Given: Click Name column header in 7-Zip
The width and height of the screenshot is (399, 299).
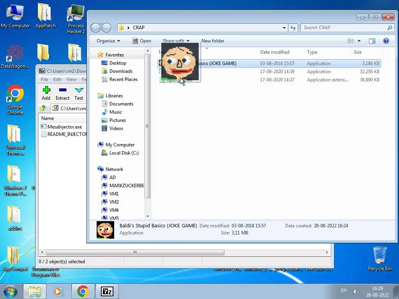Looking at the screenshot, I should click(x=48, y=118).
